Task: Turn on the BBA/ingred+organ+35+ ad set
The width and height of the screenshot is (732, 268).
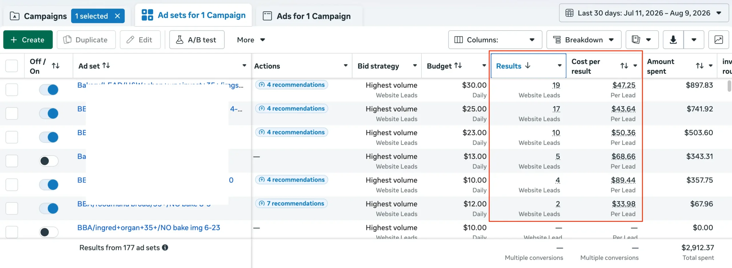Action: (49, 232)
